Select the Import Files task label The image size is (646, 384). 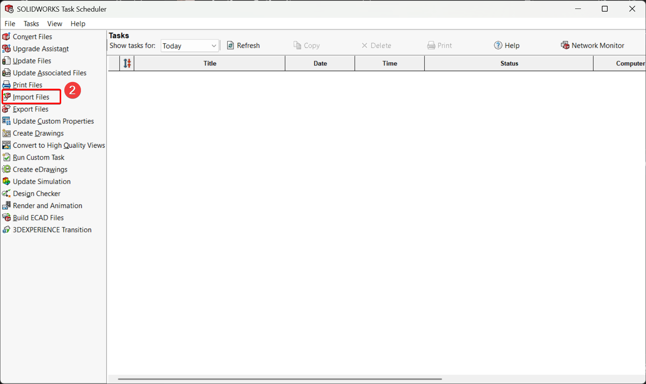[31, 97]
